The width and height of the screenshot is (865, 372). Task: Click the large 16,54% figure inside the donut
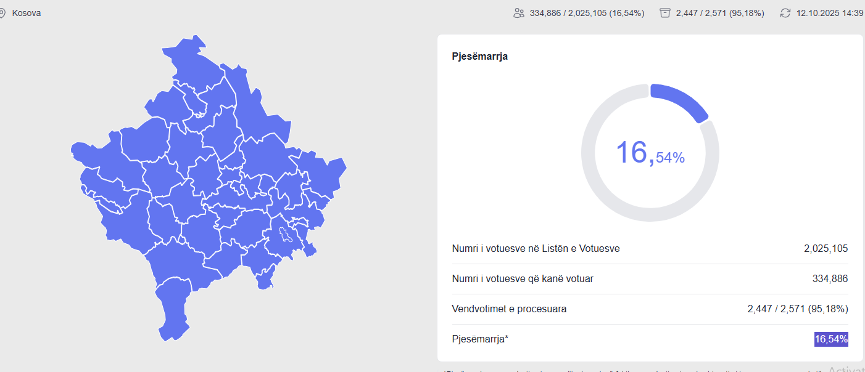pyautogui.click(x=650, y=152)
